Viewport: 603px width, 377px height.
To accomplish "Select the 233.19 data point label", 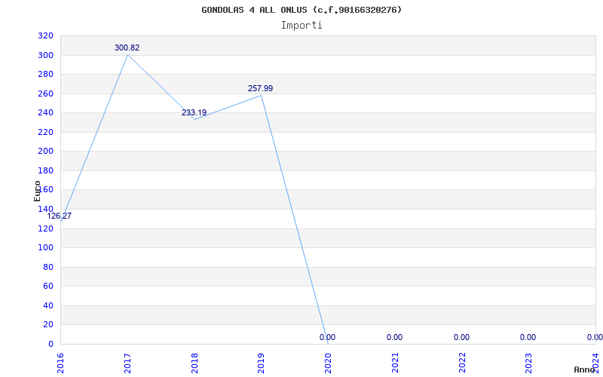I will [194, 112].
